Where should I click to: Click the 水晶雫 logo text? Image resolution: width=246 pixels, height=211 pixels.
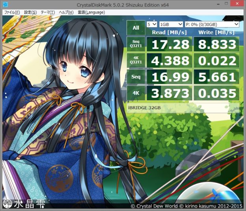(29, 204)
